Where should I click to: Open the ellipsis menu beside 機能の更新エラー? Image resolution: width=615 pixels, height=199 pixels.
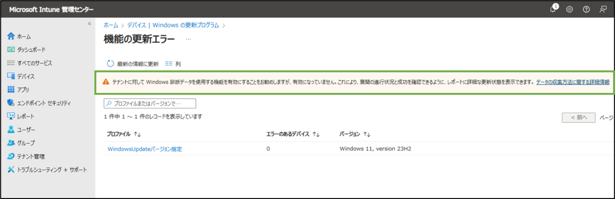tap(188, 39)
